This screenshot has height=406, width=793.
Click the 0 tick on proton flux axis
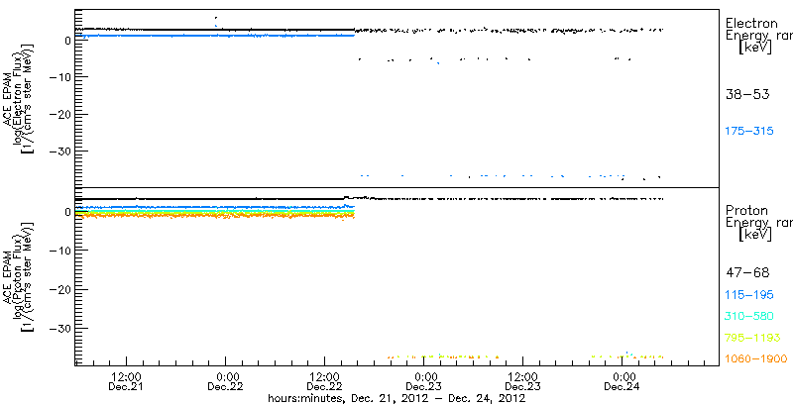pyautogui.click(x=66, y=212)
